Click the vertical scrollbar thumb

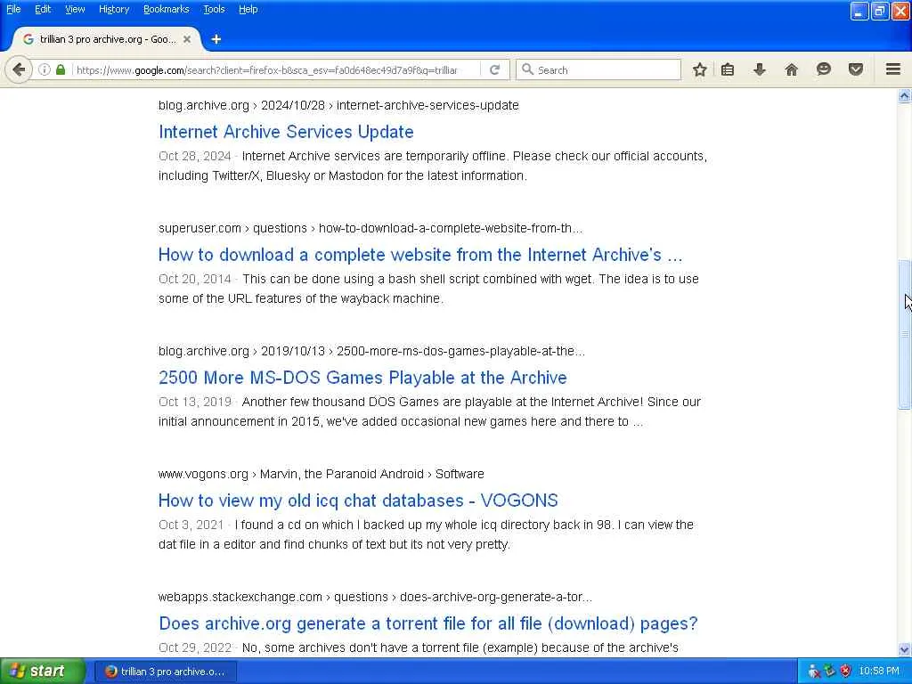pyautogui.click(x=904, y=335)
